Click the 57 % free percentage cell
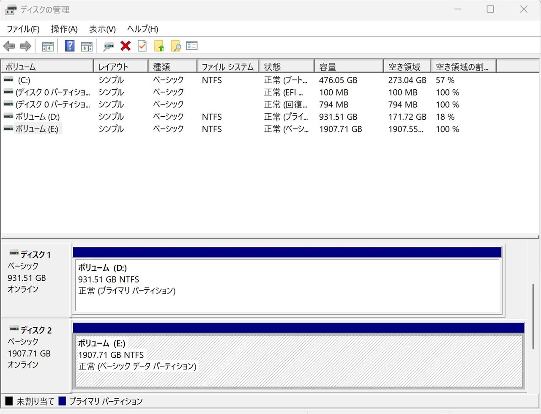The height and width of the screenshot is (414, 541). pyautogui.click(x=445, y=80)
